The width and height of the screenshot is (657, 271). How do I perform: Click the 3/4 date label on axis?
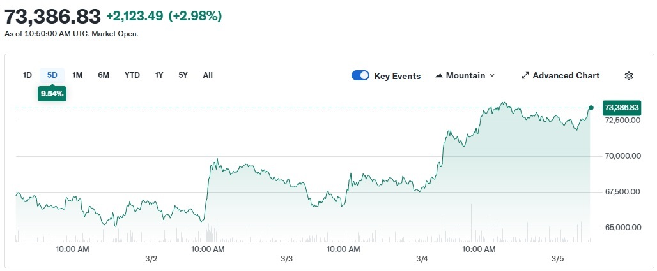tap(422, 258)
